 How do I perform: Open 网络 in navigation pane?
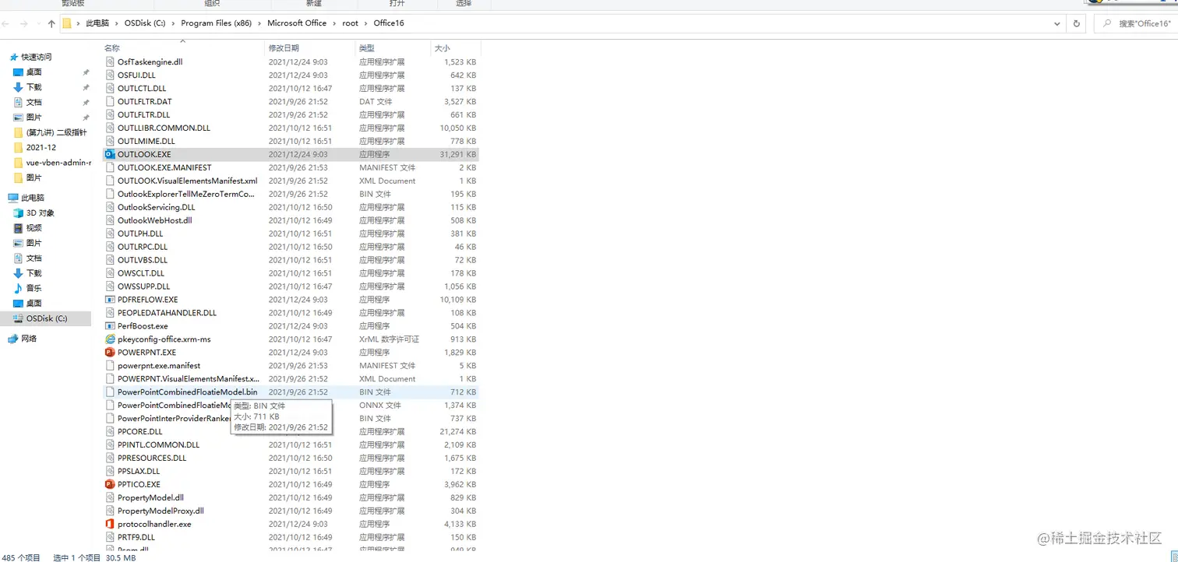tap(29, 339)
